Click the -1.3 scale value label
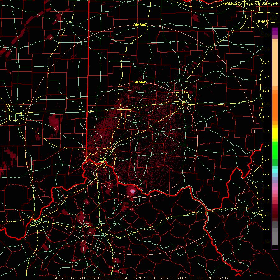Screen dimensions: 280x280 [x=265, y=228]
